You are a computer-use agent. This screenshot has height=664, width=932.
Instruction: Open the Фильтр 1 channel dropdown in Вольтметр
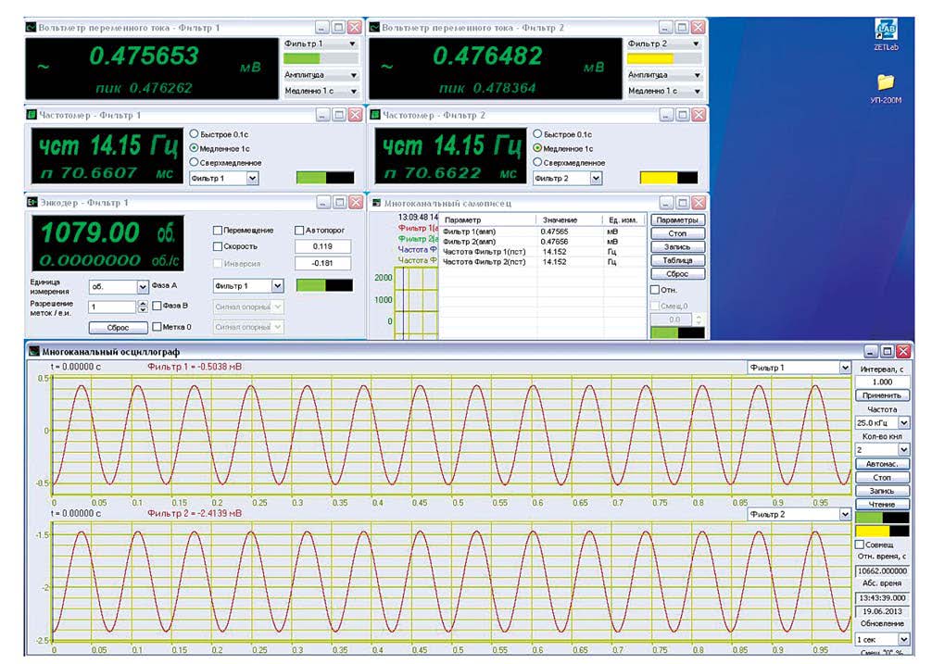321,44
